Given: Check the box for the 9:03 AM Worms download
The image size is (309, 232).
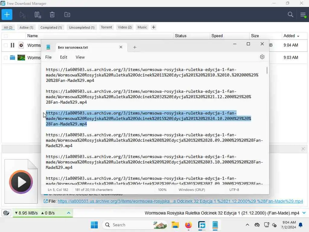Looking at the screenshot, I should [6, 58].
